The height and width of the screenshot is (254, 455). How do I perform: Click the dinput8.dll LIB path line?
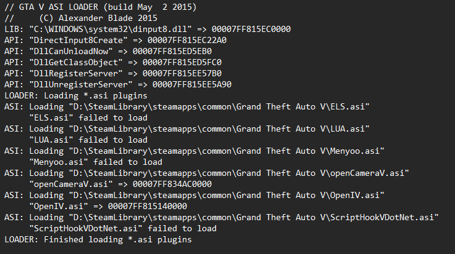tap(148, 29)
